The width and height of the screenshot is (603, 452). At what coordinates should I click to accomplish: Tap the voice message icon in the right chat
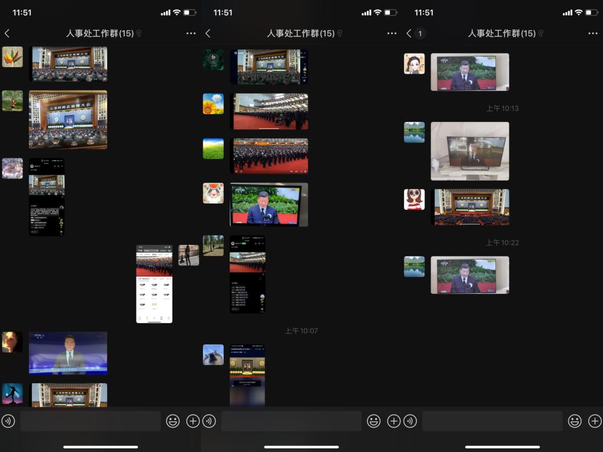(410, 421)
